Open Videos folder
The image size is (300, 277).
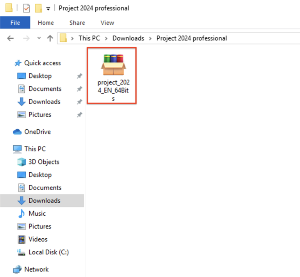[x=32, y=239]
